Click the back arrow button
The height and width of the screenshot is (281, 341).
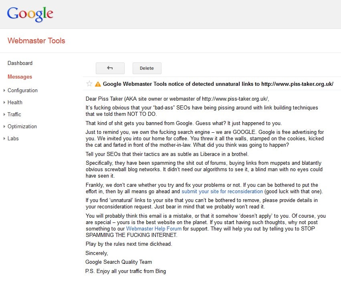110,68
